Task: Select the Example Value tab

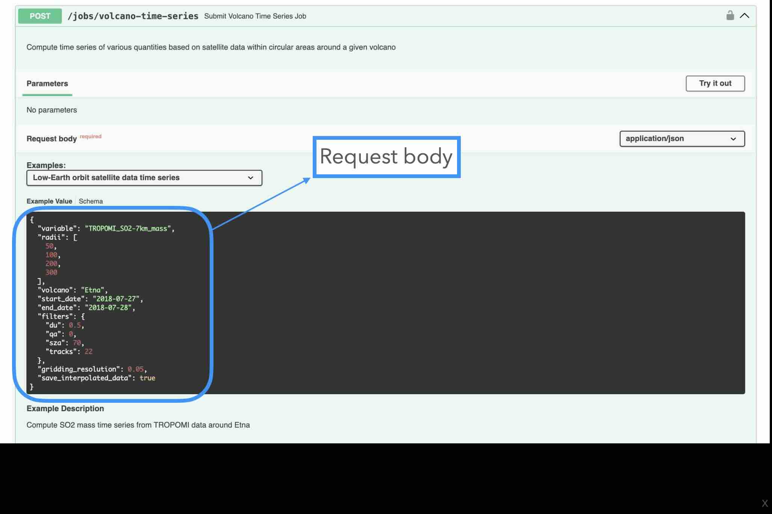Action: pos(49,201)
